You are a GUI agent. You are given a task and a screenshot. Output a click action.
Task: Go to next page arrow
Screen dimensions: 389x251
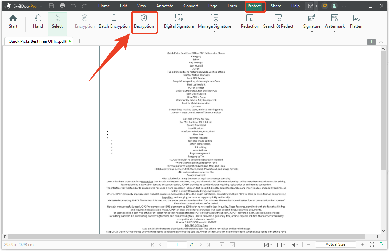[x=201, y=245]
